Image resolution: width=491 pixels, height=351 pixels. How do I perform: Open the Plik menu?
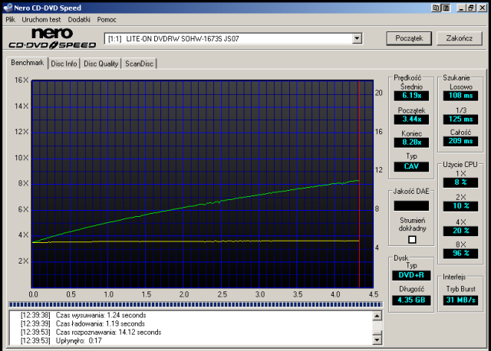point(10,20)
